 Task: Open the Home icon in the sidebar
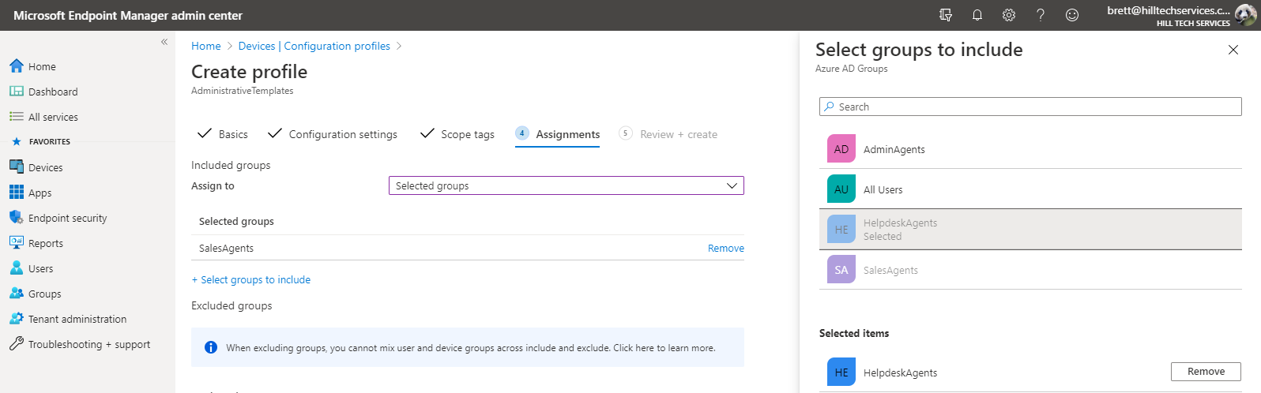tap(17, 66)
